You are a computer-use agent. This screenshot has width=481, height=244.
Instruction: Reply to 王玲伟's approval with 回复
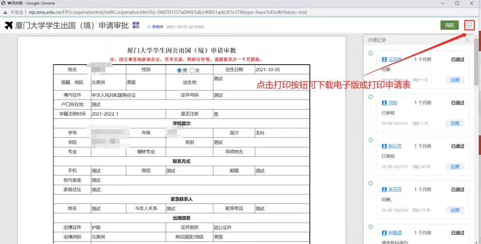(455, 80)
